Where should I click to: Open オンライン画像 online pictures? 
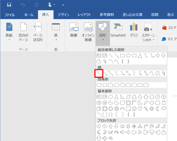(88, 32)
